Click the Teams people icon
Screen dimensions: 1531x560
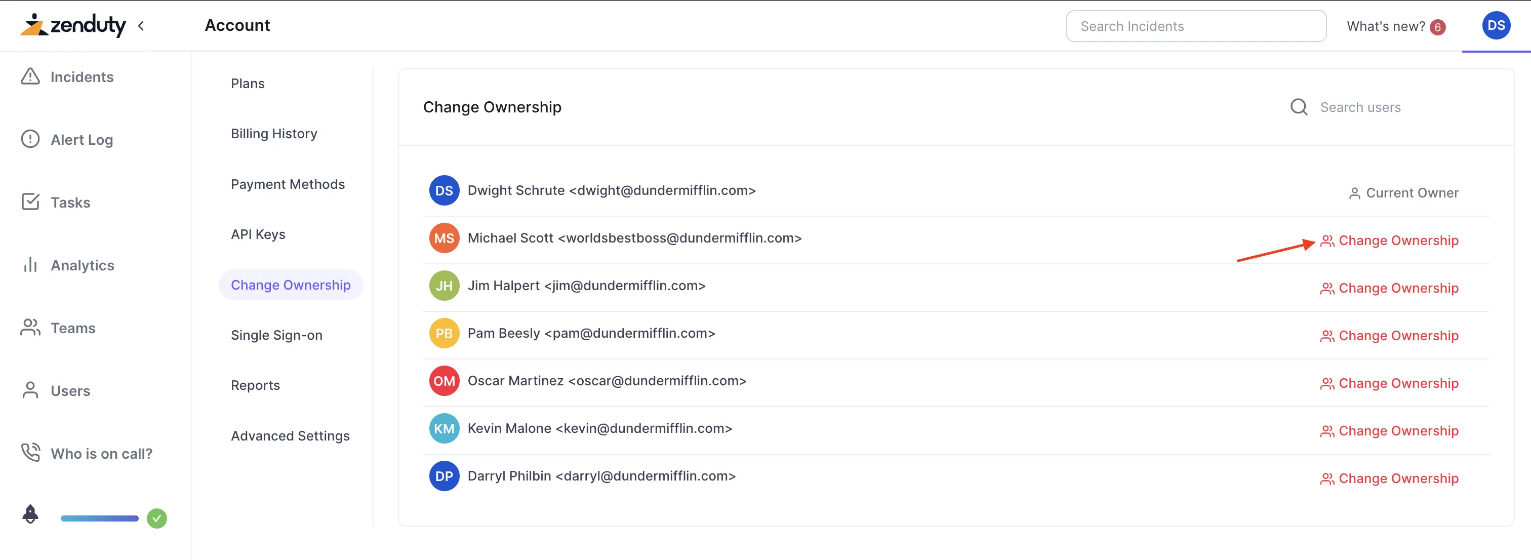[x=30, y=328]
